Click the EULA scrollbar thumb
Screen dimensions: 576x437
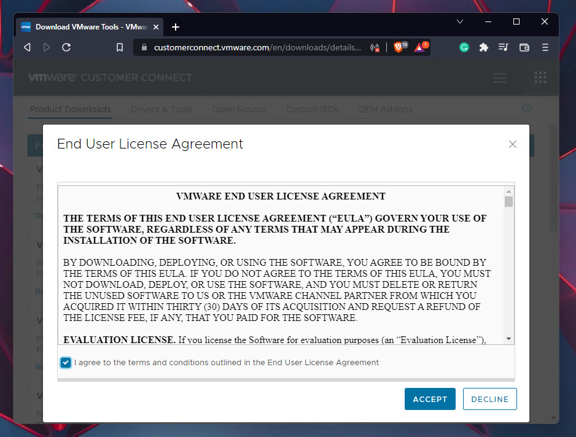pyautogui.click(x=509, y=201)
